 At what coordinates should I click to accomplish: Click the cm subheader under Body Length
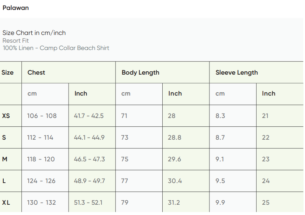coord(126,93)
